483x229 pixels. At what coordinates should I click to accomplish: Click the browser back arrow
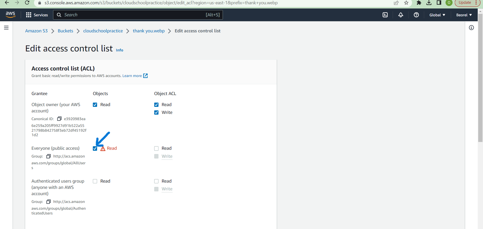(x=7, y=3)
